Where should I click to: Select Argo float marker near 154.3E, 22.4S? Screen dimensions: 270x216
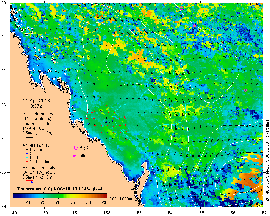point(178,83)
